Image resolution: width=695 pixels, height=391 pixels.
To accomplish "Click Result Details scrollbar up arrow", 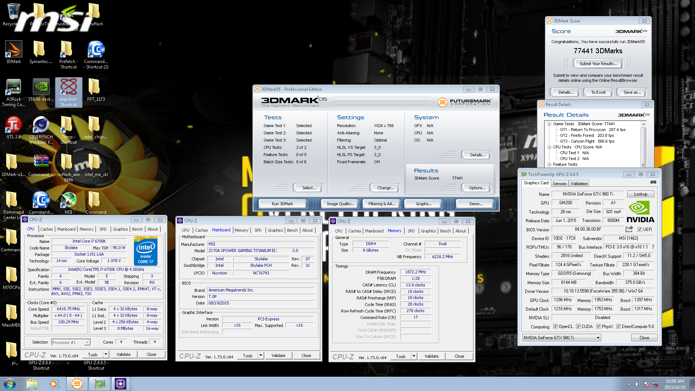I will tap(643, 124).
